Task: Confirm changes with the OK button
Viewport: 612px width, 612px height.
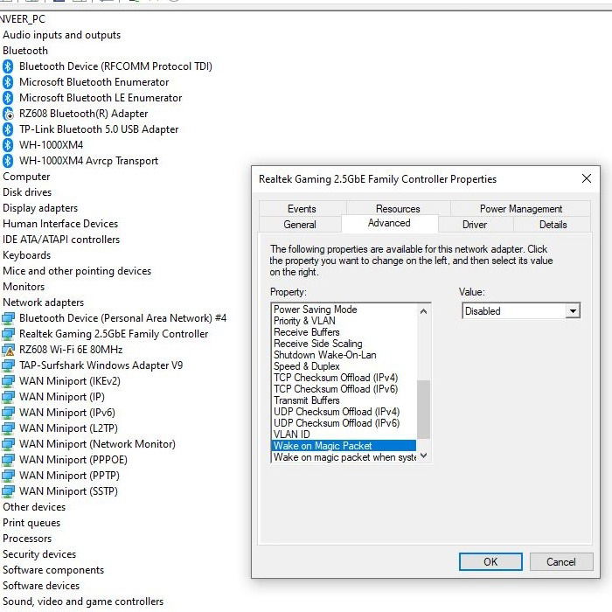Action: [x=490, y=561]
